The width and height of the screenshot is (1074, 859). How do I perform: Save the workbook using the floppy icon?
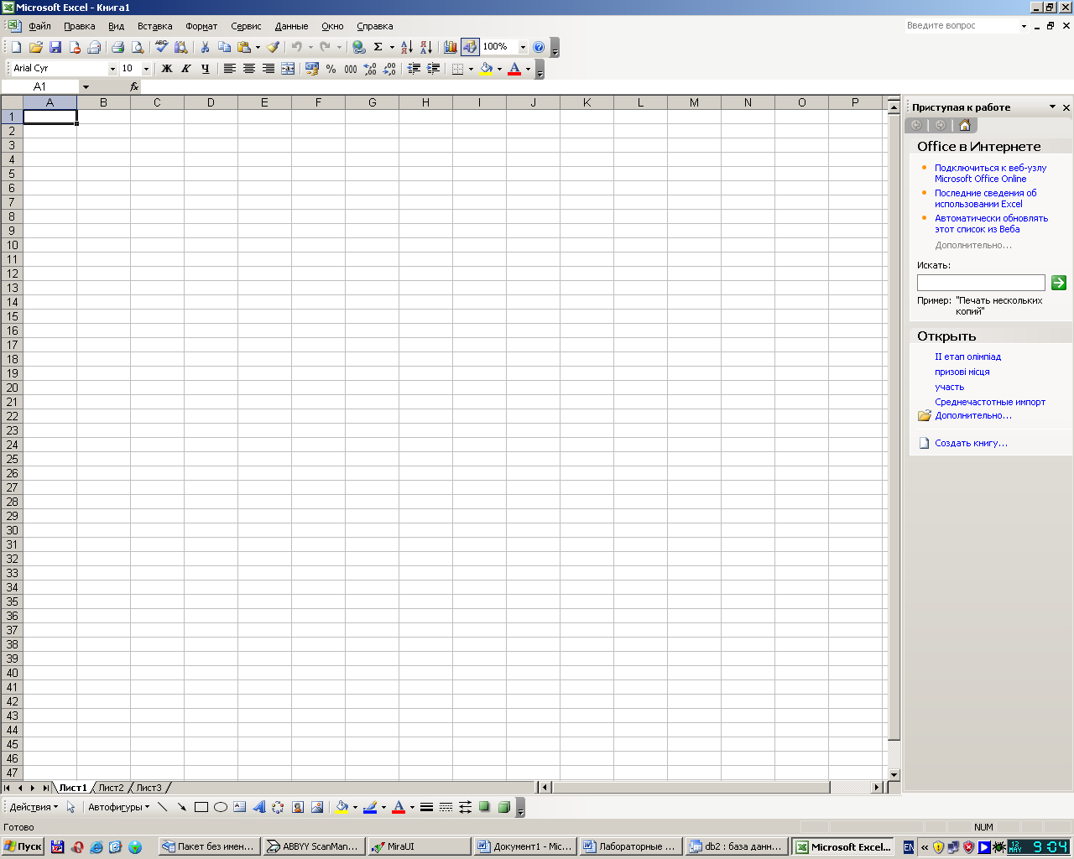click(55, 47)
